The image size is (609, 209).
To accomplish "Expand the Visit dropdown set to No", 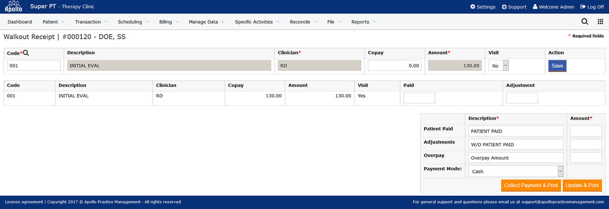I will [499, 66].
